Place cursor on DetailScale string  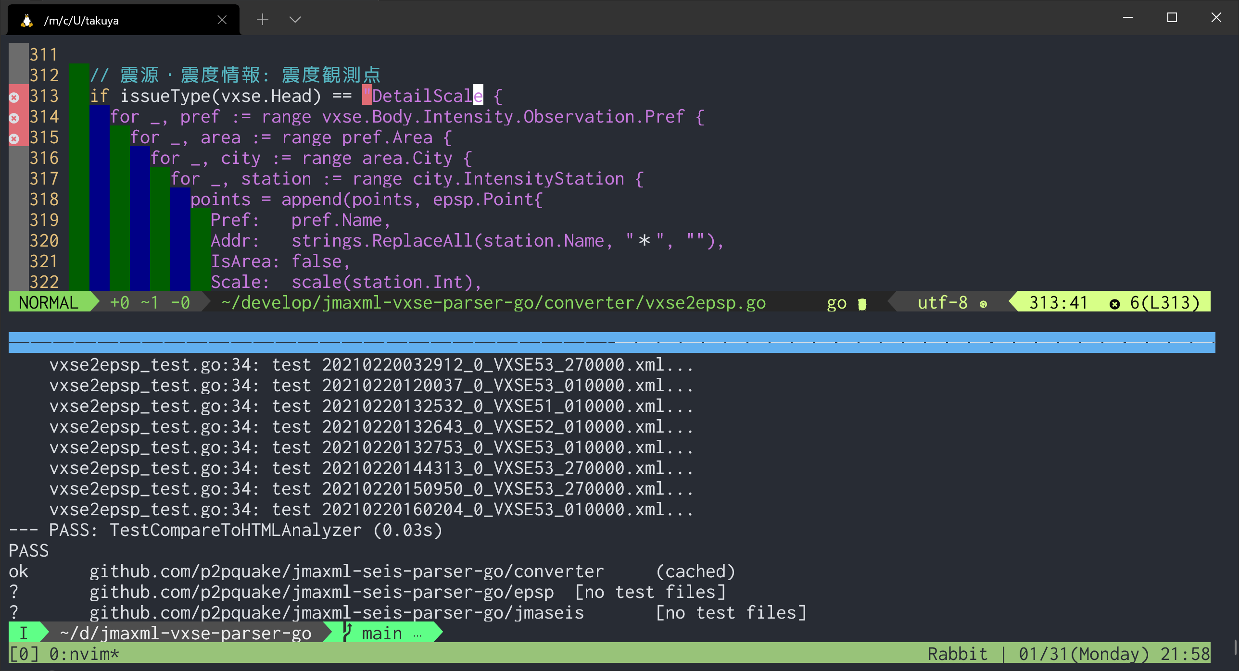[x=423, y=96]
